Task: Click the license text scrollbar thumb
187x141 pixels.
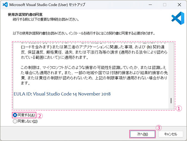Action: pyautogui.click(x=171, y=101)
